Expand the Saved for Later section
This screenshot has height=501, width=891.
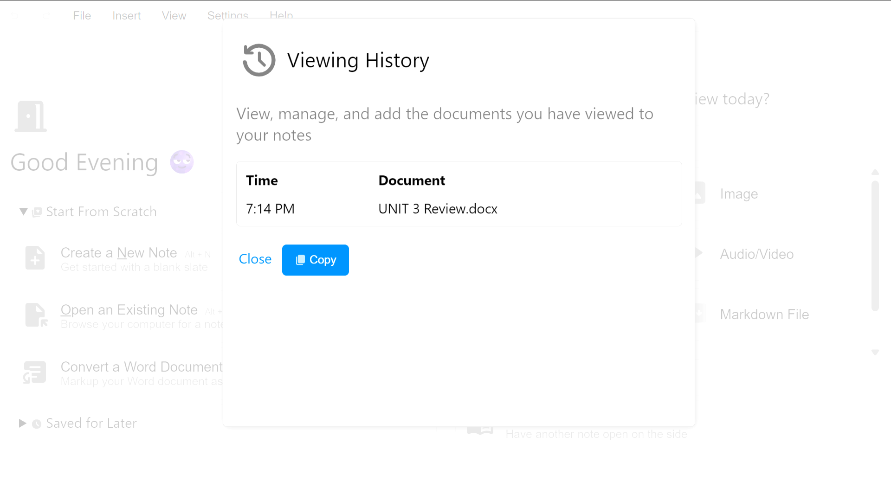(22, 423)
